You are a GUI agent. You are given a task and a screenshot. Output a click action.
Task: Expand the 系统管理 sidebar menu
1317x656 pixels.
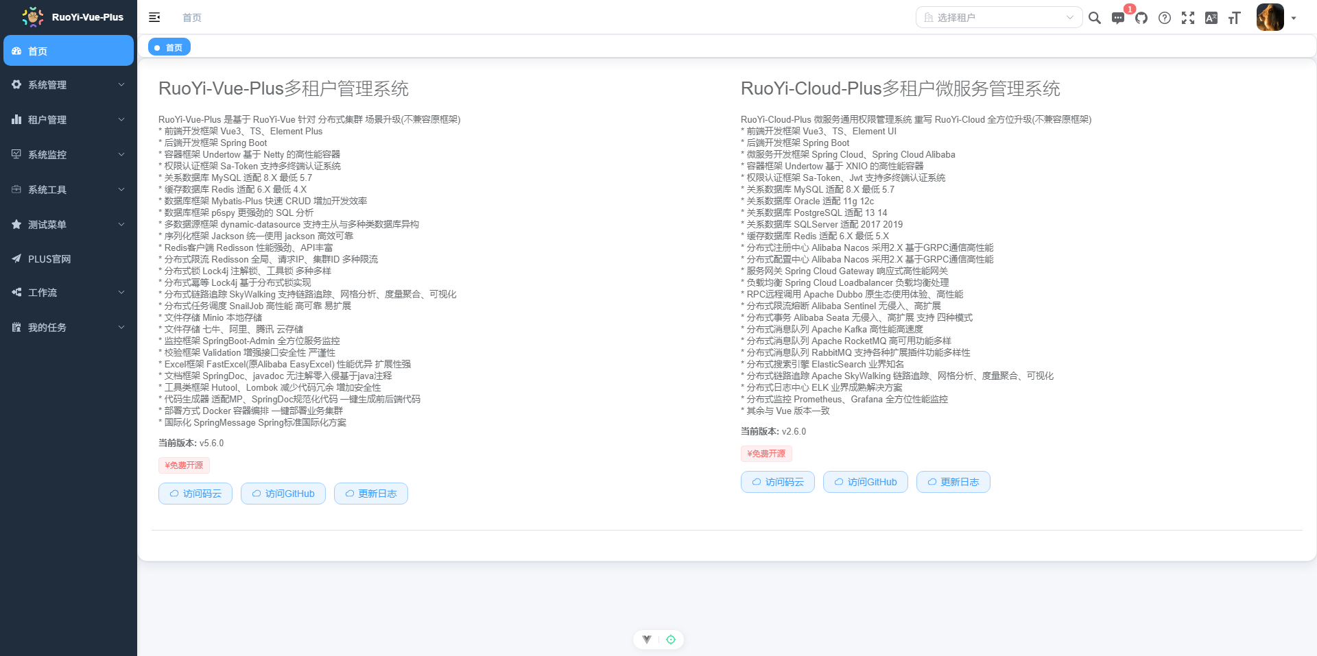[69, 85]
